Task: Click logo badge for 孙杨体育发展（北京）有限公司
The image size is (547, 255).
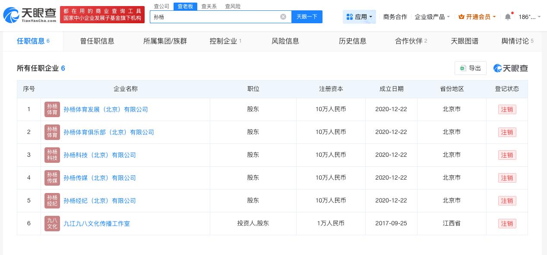Action: pyautogui.click(x=52, y=109)
